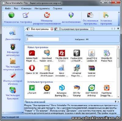This screenshot has height=121, width=122.
Task: Open the Команды menu
Action: [26, 9]
